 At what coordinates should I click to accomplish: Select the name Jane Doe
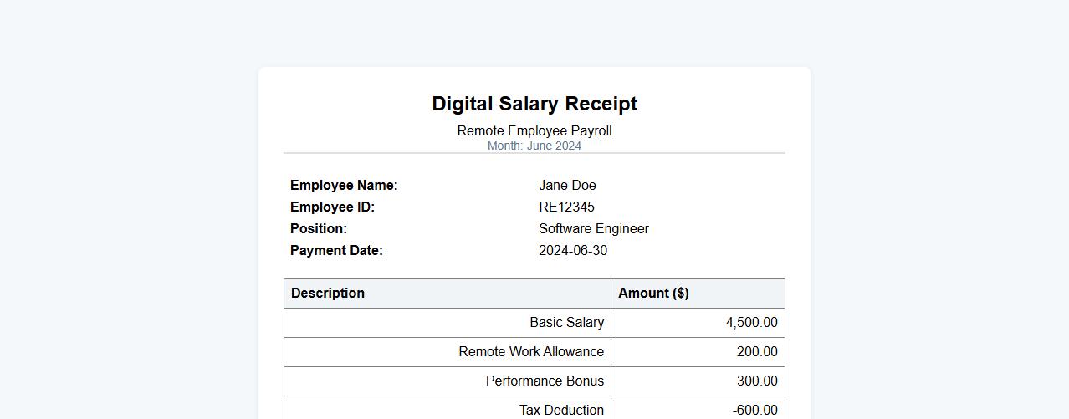tap(567, 186)
